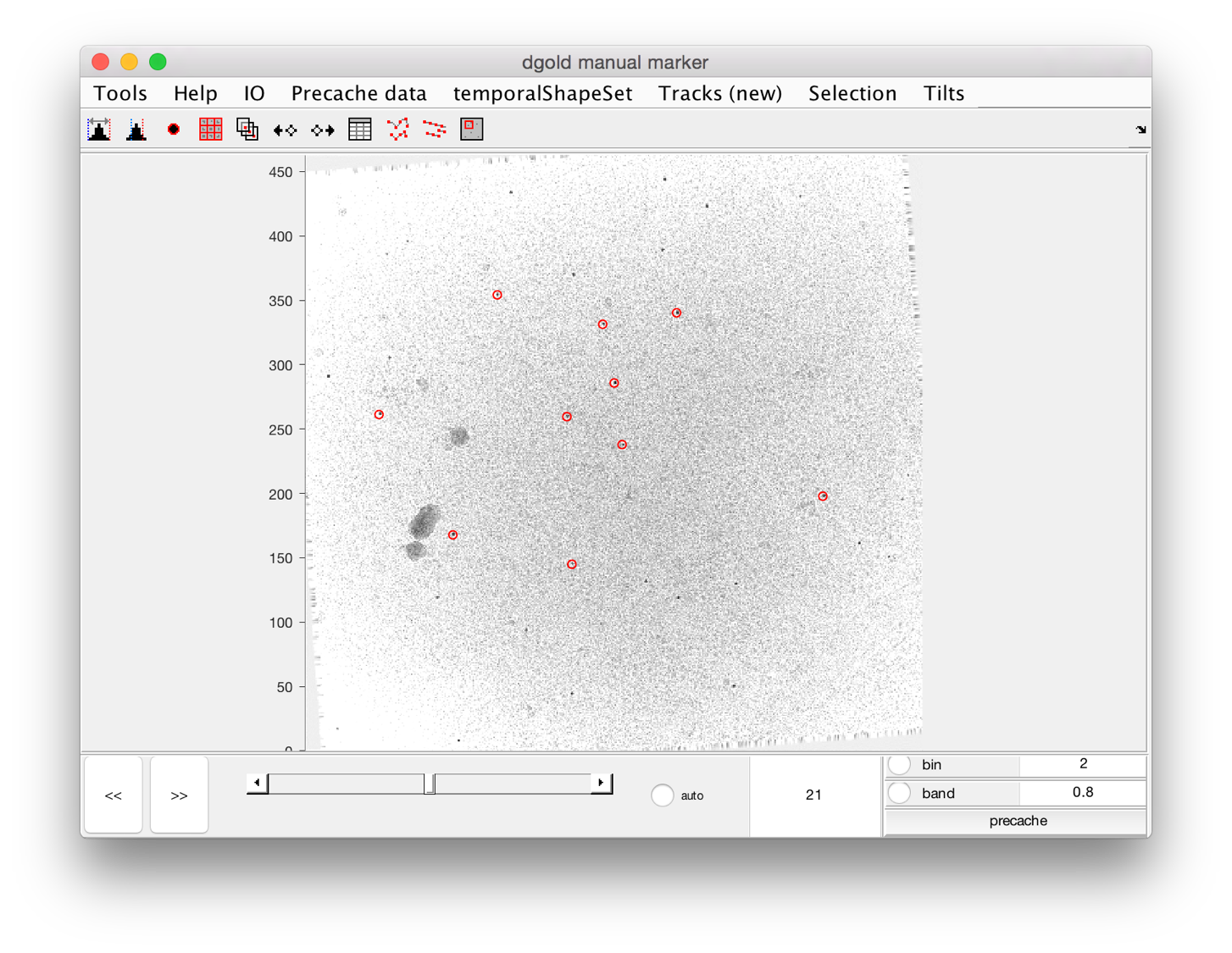This screenshot has height=953, width=1232.
Task: Click the lowest red circle marker in the image
Action: coord(572,564)
